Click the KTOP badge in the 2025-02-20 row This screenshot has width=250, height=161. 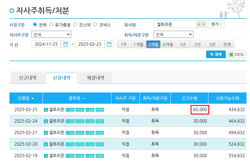pos(100,144)
